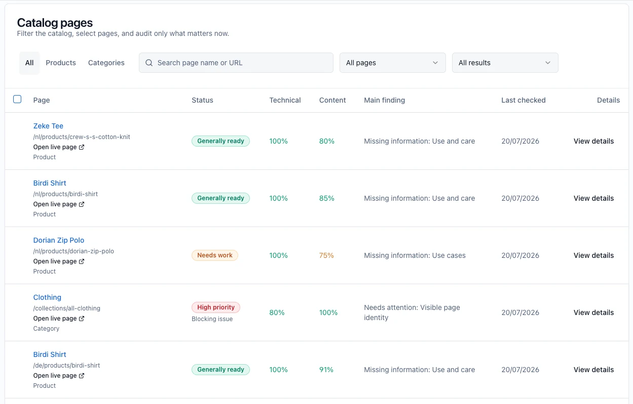The height and width of the screenshot is (404, 633).
Task: Click the Needs work status badge
Action: [215, 255]
